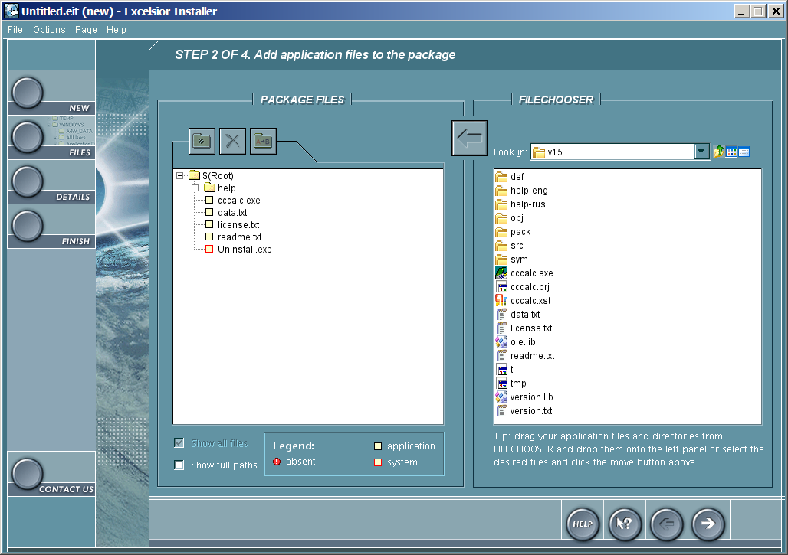Open the FILES step button

pyautogui.click(x=28, y=137)
